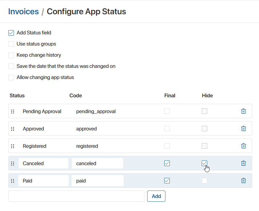Image resolution: width=259 pixels, height=211 pixels.
Task: Select the pending_approval code text
Action: click(96, 111)
